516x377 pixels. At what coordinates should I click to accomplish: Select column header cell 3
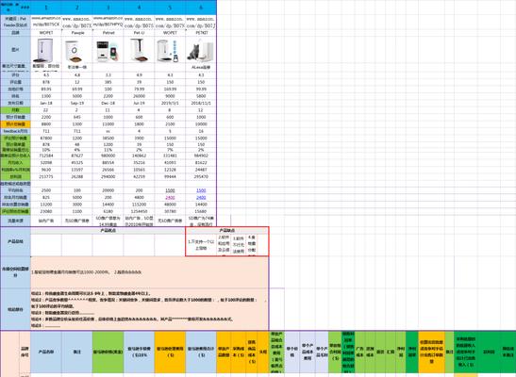[108, 8]
